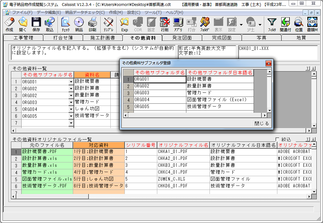Toggle the 絞込 checkbox

click(x=277, y=139)
